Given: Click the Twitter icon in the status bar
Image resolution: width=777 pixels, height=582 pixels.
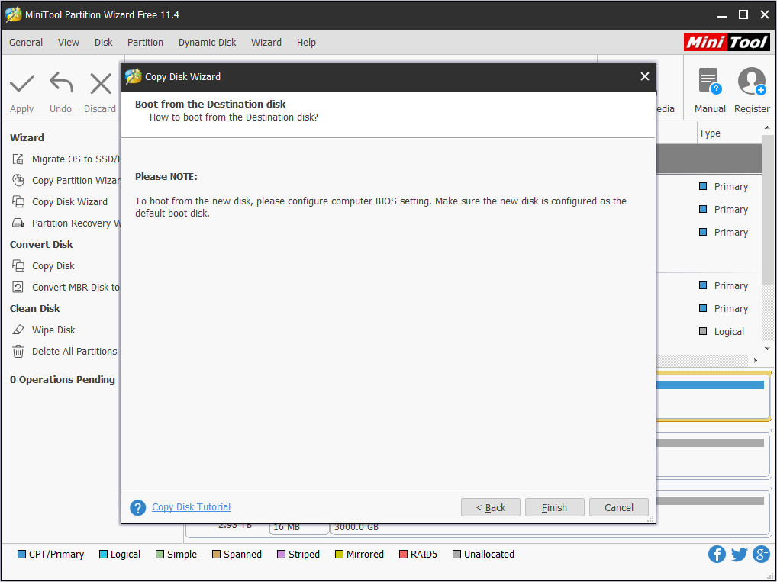Looking at the screenshot, I should tap(739, 554).
